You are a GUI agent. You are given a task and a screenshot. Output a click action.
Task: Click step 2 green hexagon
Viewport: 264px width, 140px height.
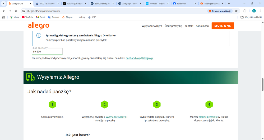coord(105,104)
